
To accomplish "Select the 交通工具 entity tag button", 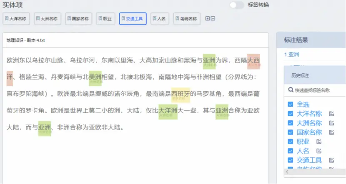I will [133, 19].
